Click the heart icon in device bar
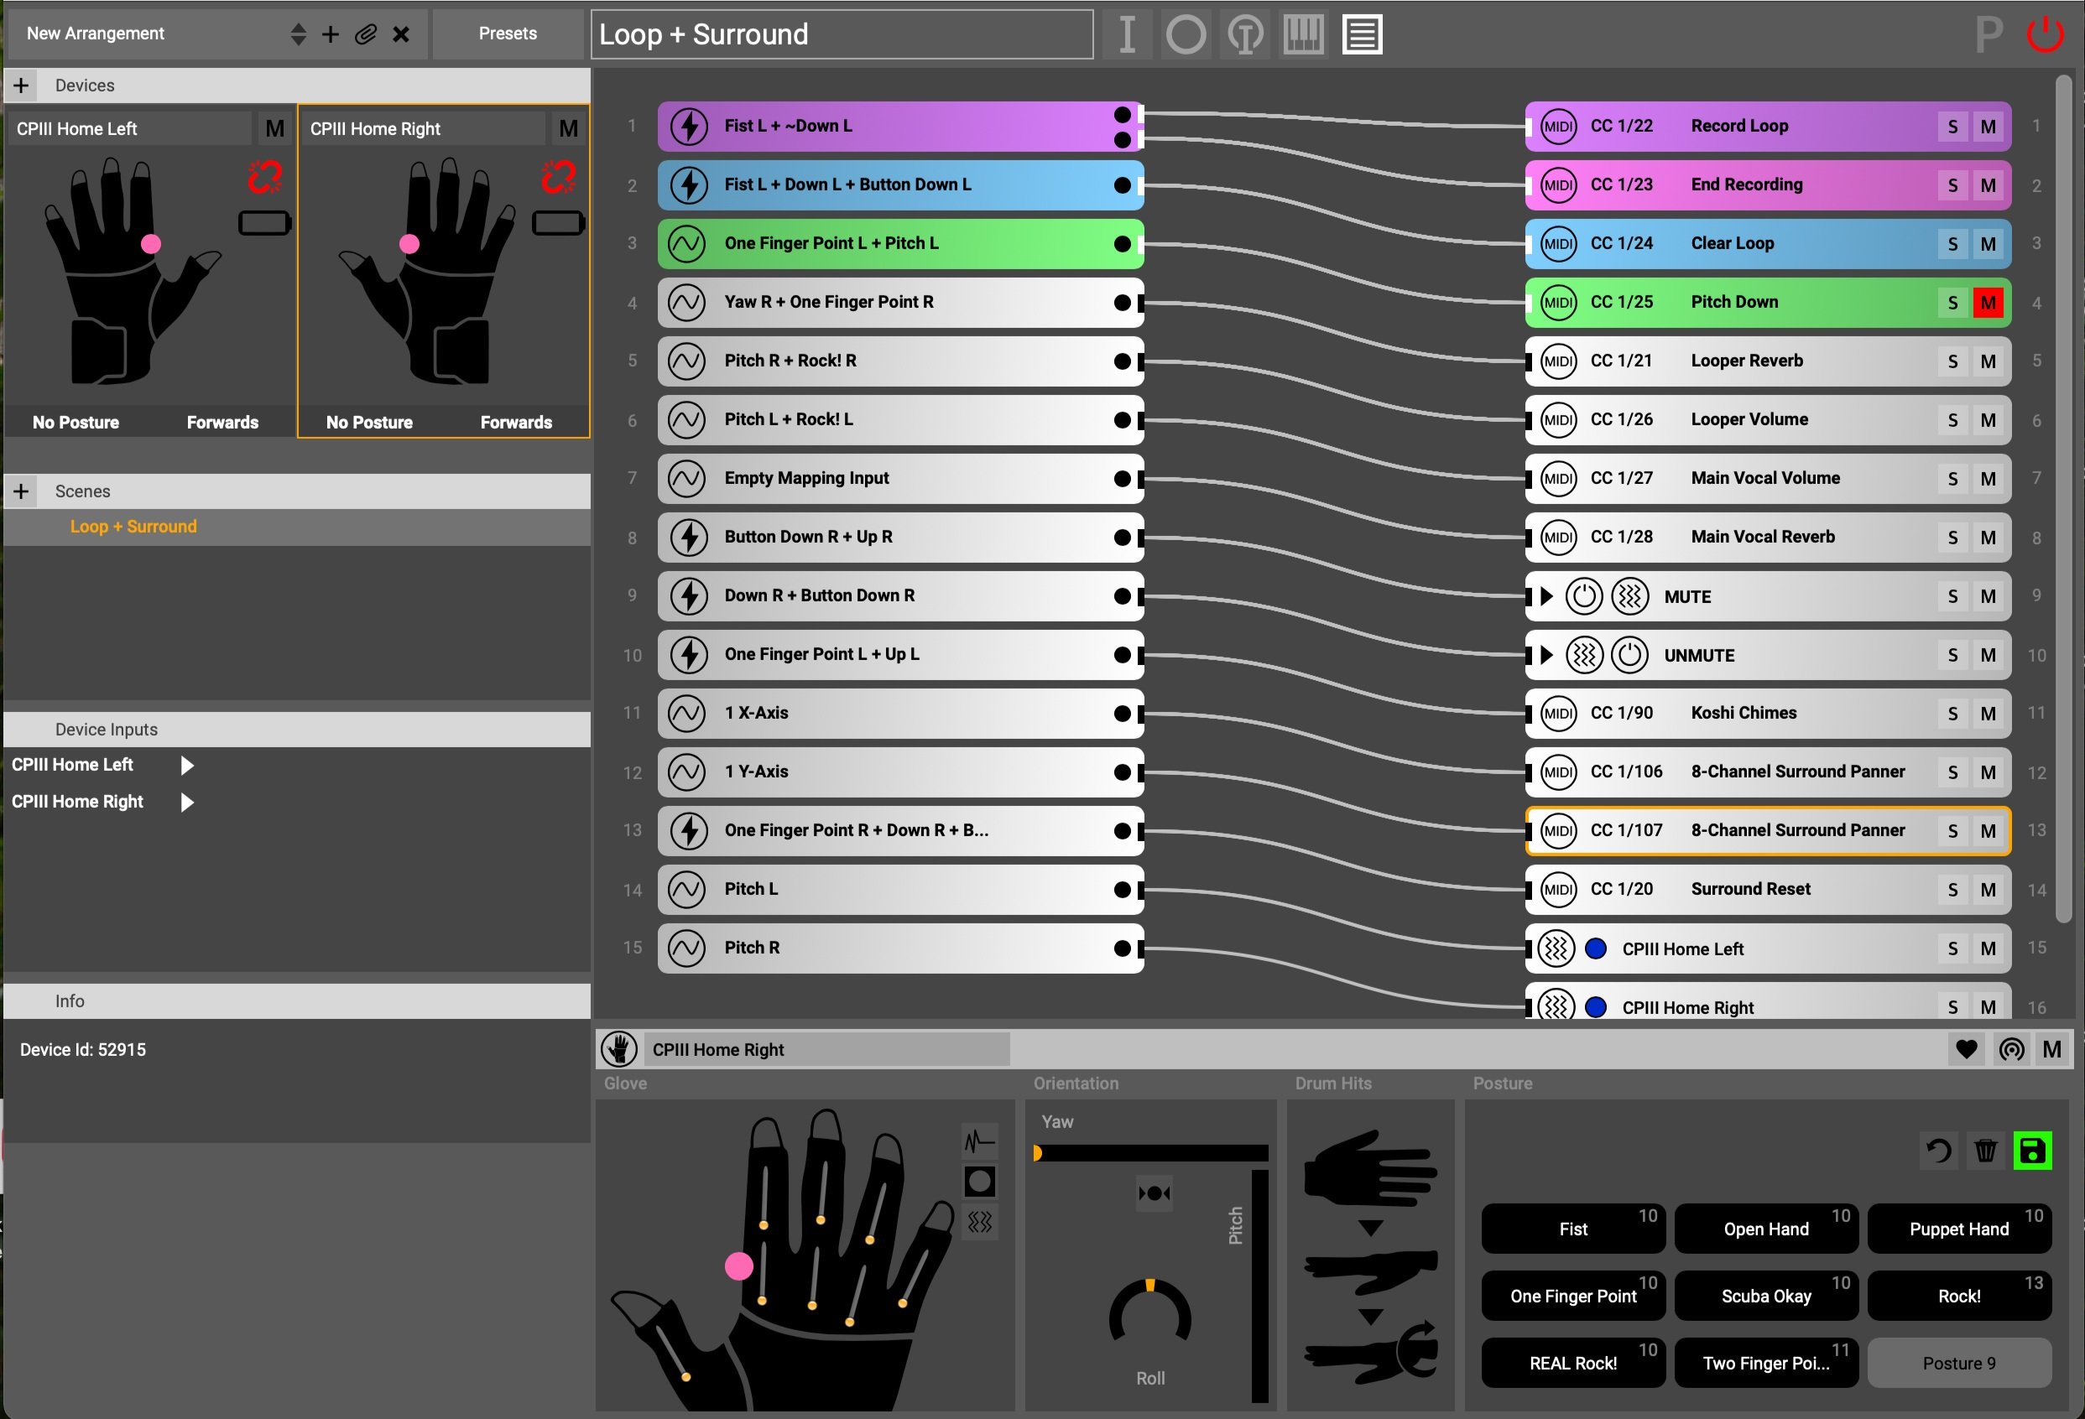The width and height of the screenshot is (2085, 1419). pyautogui.click(x=1966, y=1048)
